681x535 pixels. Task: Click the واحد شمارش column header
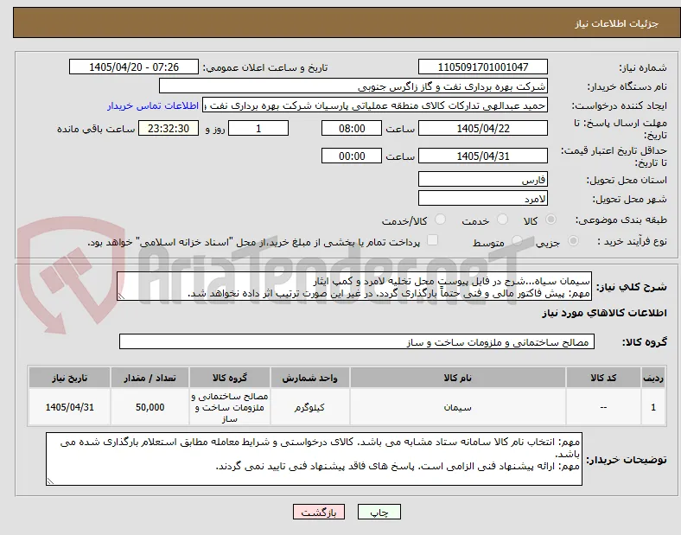click(310, 378)
